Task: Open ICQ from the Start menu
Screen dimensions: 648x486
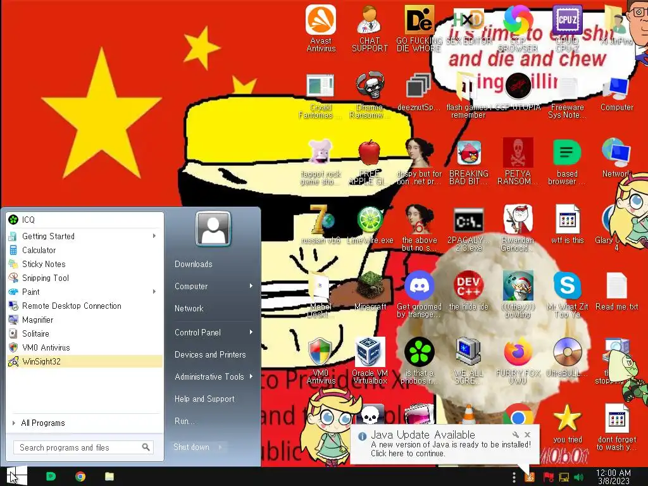Action: pos(85,220)
